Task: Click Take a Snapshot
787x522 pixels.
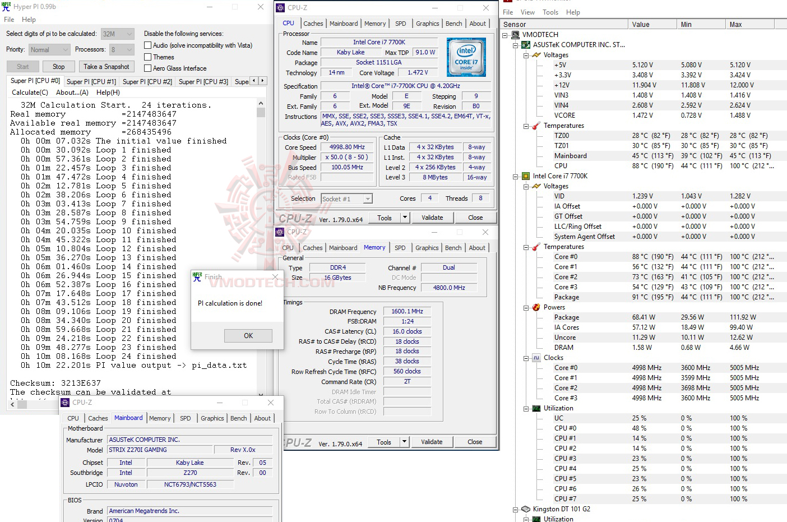Action: pyautogui.click(x=107, y=67)
